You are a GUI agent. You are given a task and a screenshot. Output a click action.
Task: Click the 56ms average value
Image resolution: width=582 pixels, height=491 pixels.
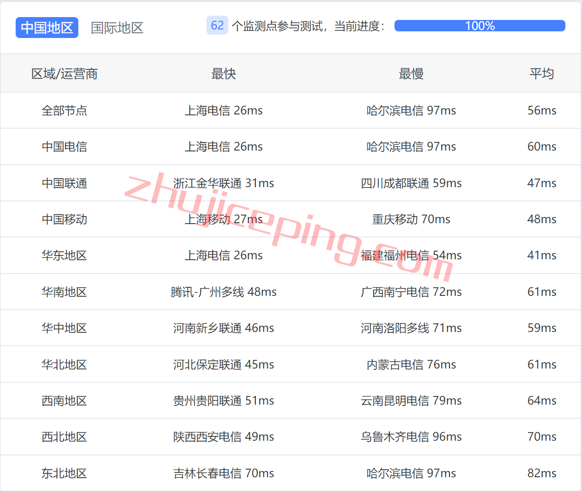pos(542,110)
